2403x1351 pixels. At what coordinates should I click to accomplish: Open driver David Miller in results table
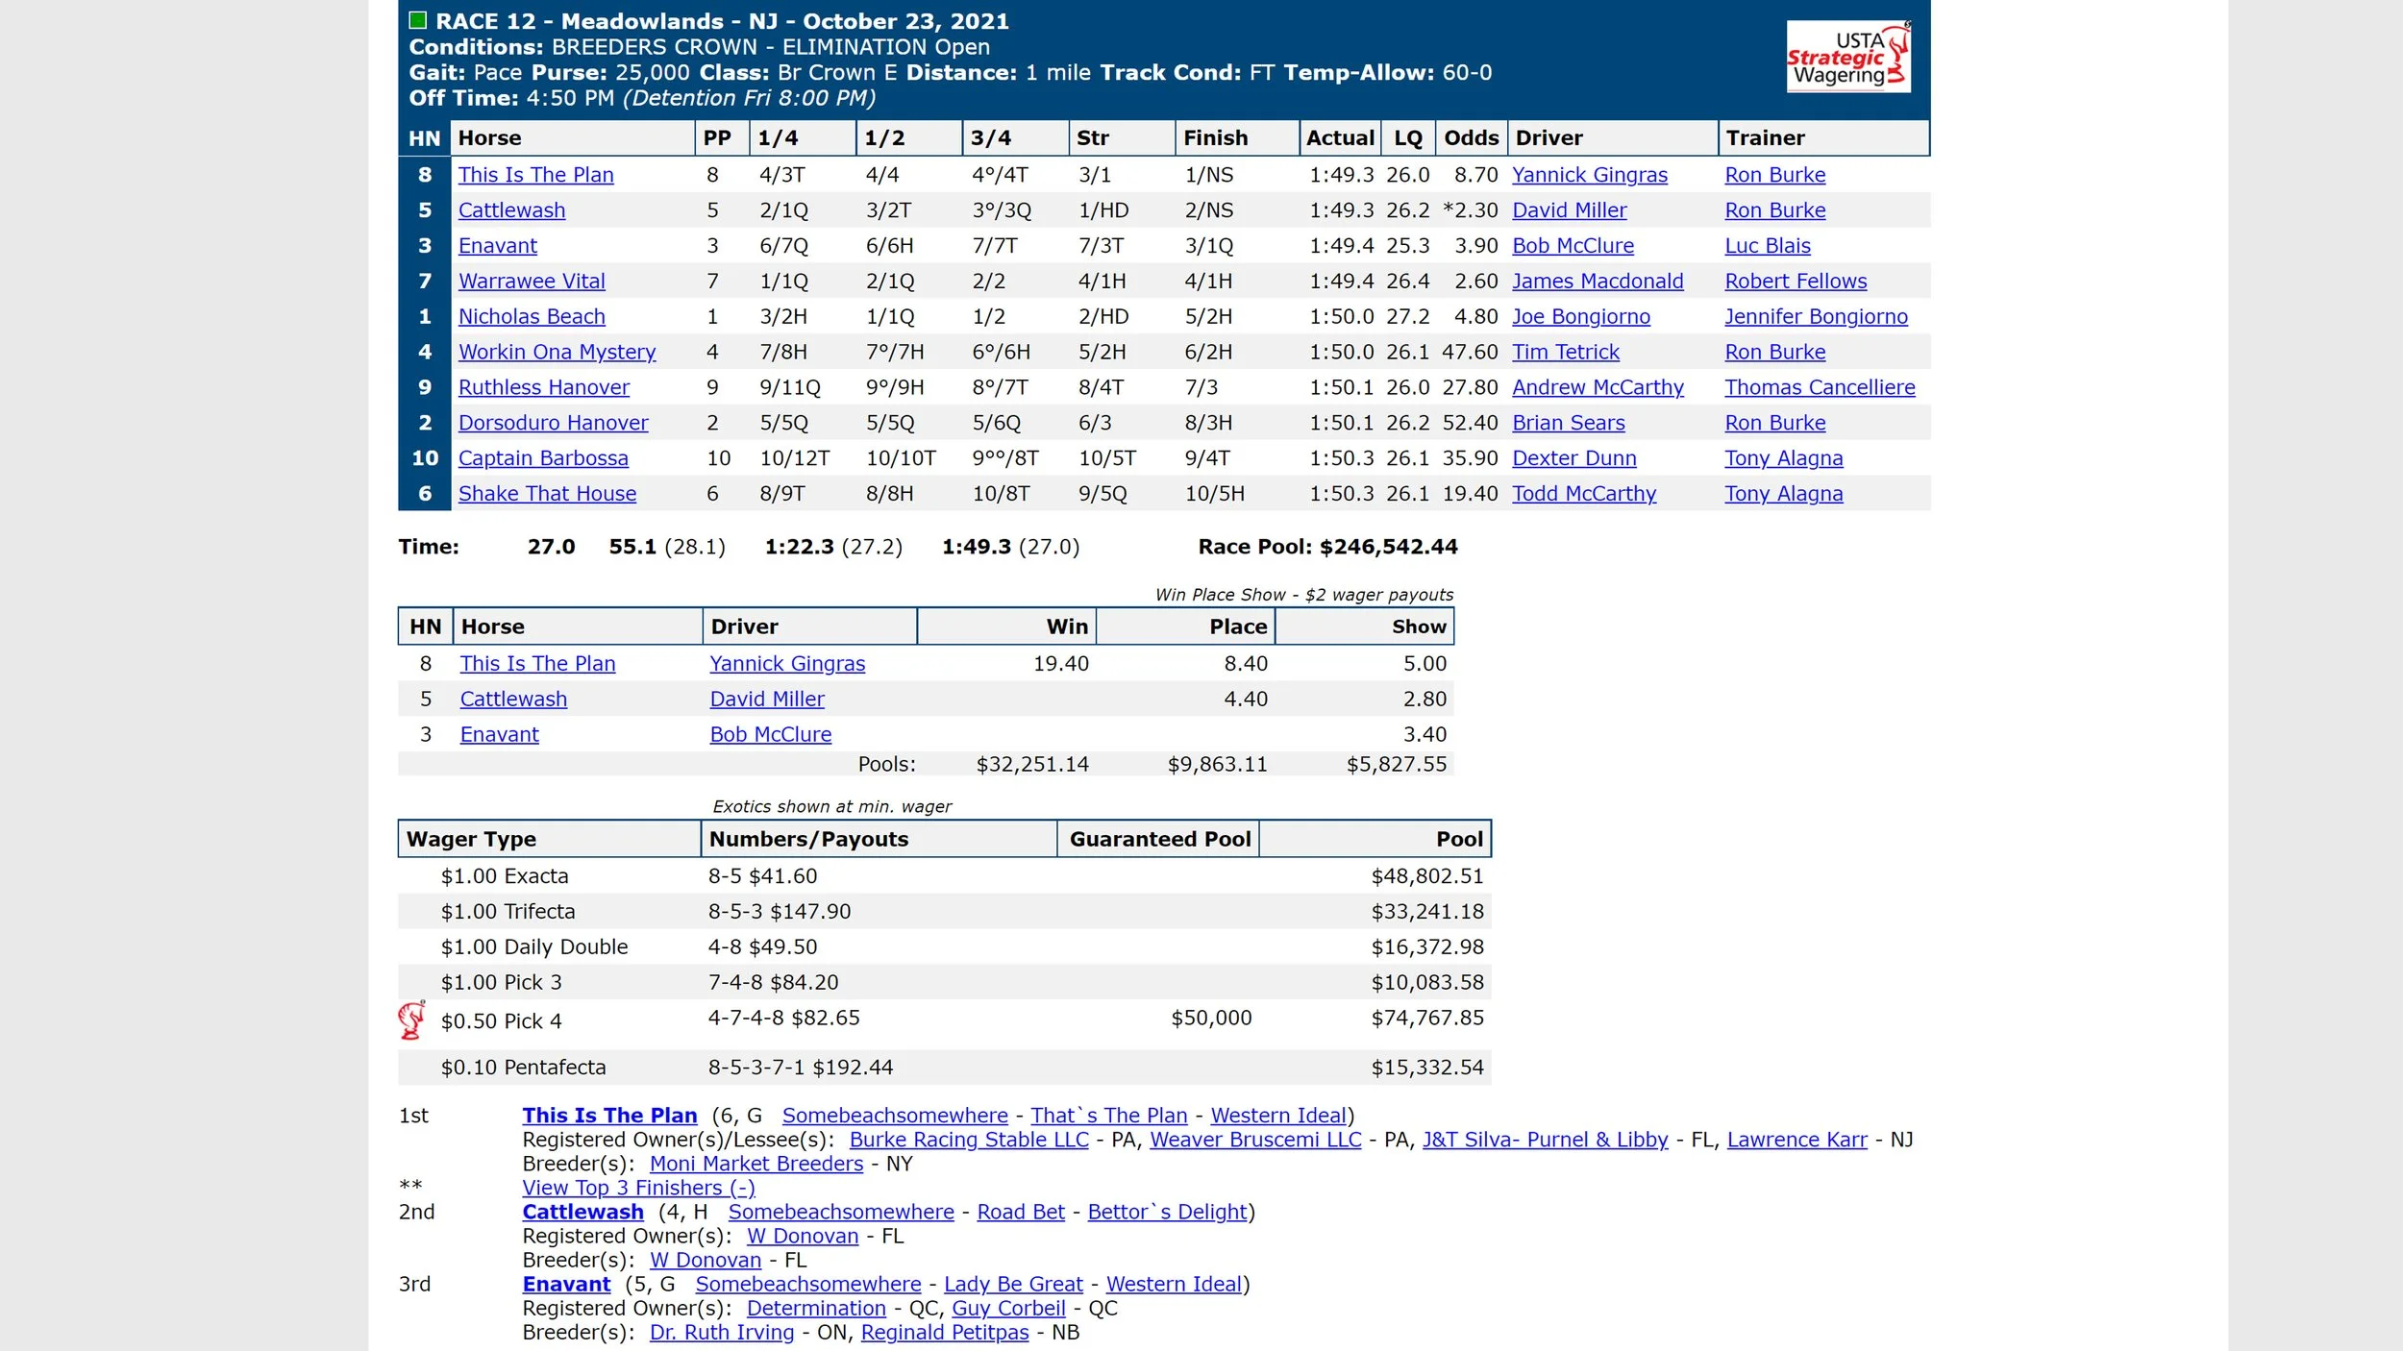[x=1569, y=210]
